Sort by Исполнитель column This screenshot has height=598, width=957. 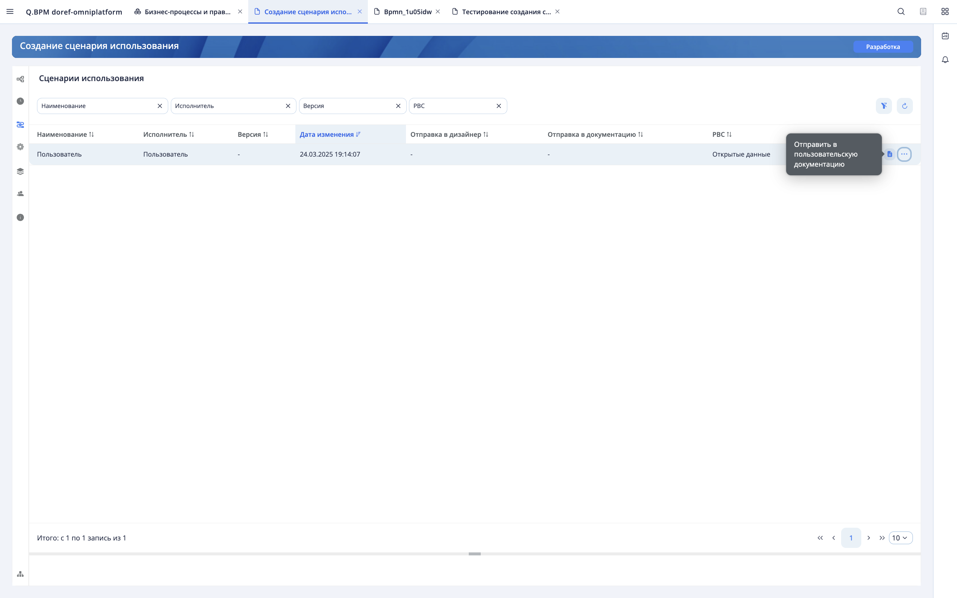point(169,135)
